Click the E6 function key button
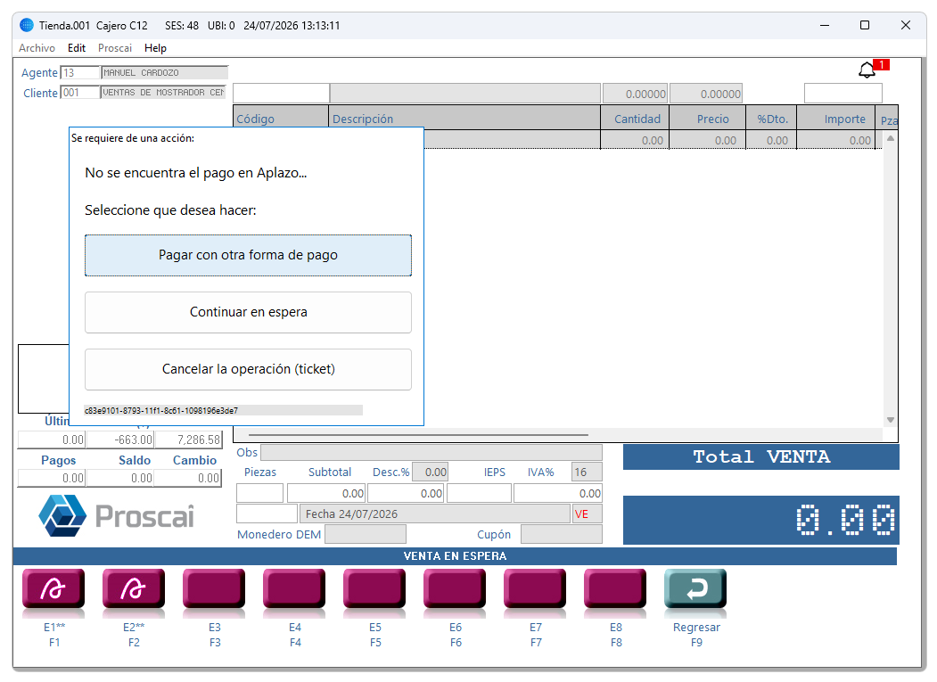Image resolution: width=937 pixels, height=682 pixels. (456, 588)
